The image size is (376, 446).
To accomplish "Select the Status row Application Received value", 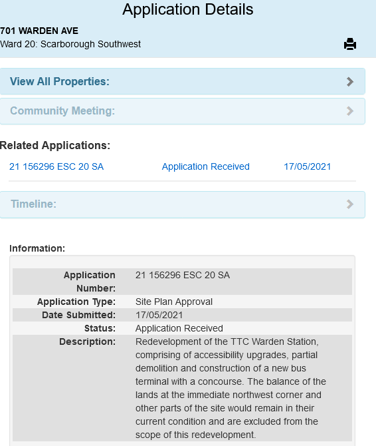I will pyautogui.click(x=179, y=328).
